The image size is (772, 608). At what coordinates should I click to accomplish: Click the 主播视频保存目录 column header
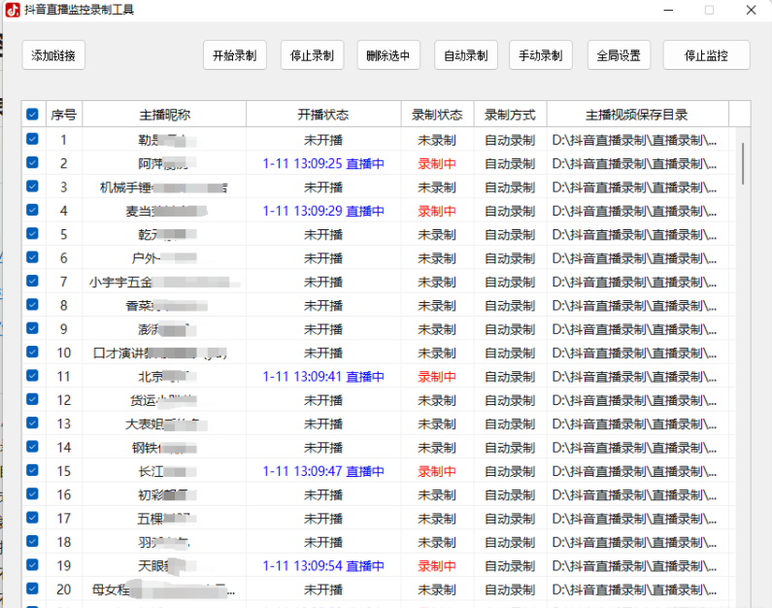pos(637,115)
